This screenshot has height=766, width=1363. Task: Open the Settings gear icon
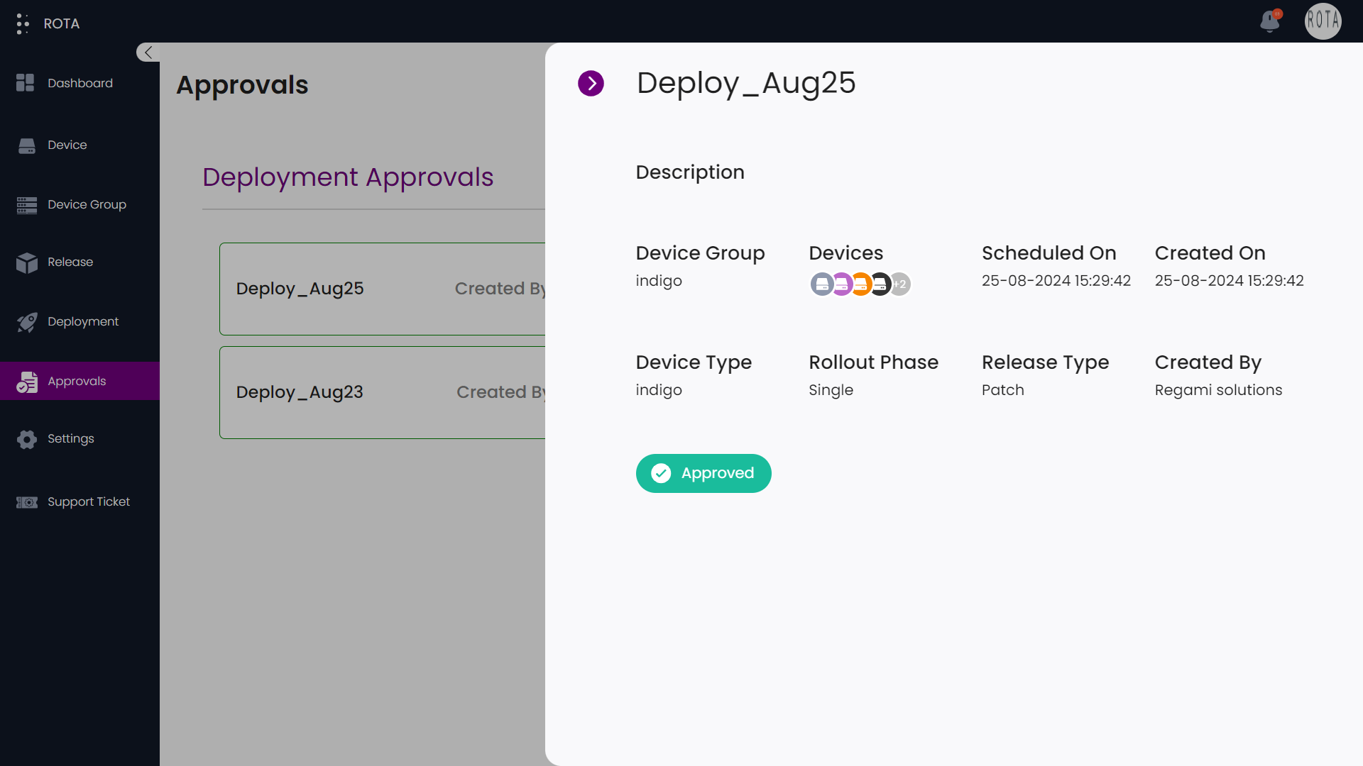coord(26,439)
